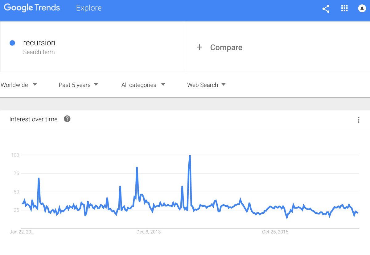Click the help question mark icon

(x=67, y=119)
